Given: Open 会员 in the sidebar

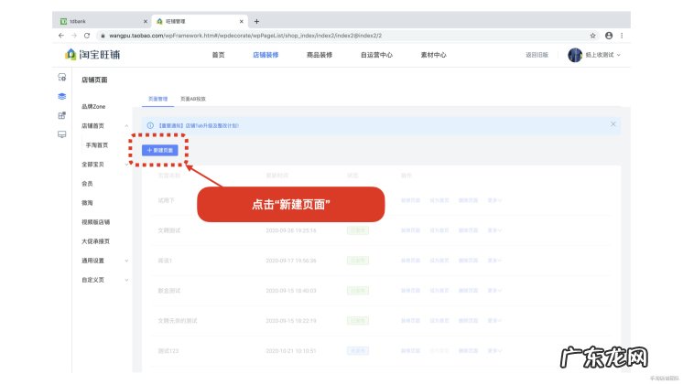Looking at the screenshot, I should tap(87, 184).
